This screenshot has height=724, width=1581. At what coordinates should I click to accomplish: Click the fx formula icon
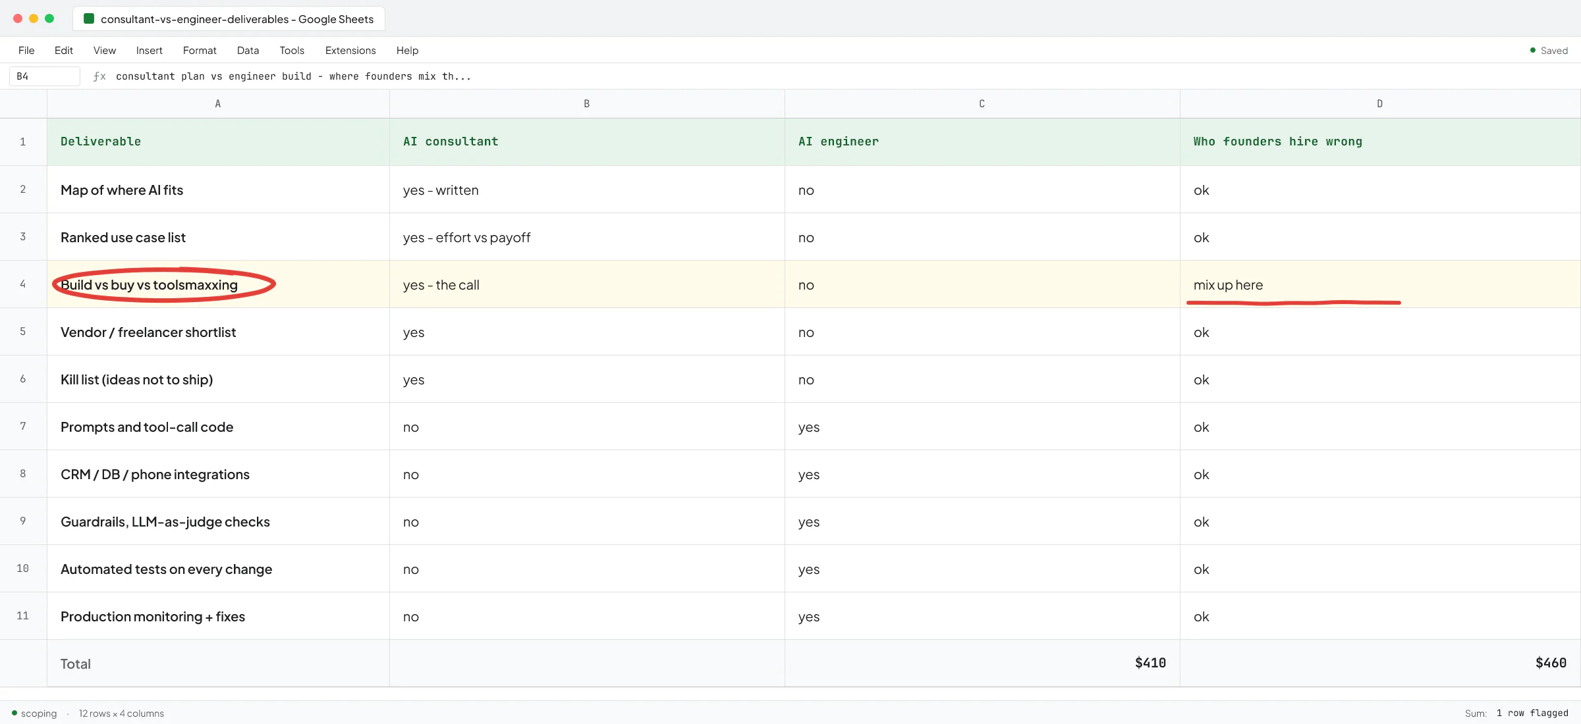[99, 76]
